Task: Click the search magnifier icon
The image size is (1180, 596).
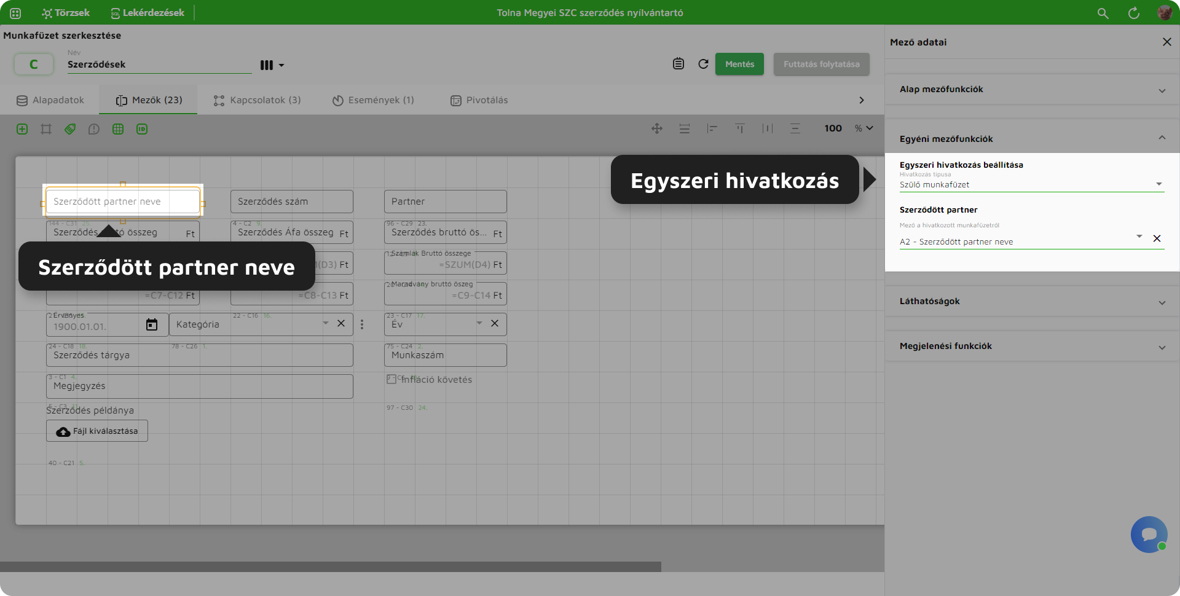Action: [x=1103, y=13]
